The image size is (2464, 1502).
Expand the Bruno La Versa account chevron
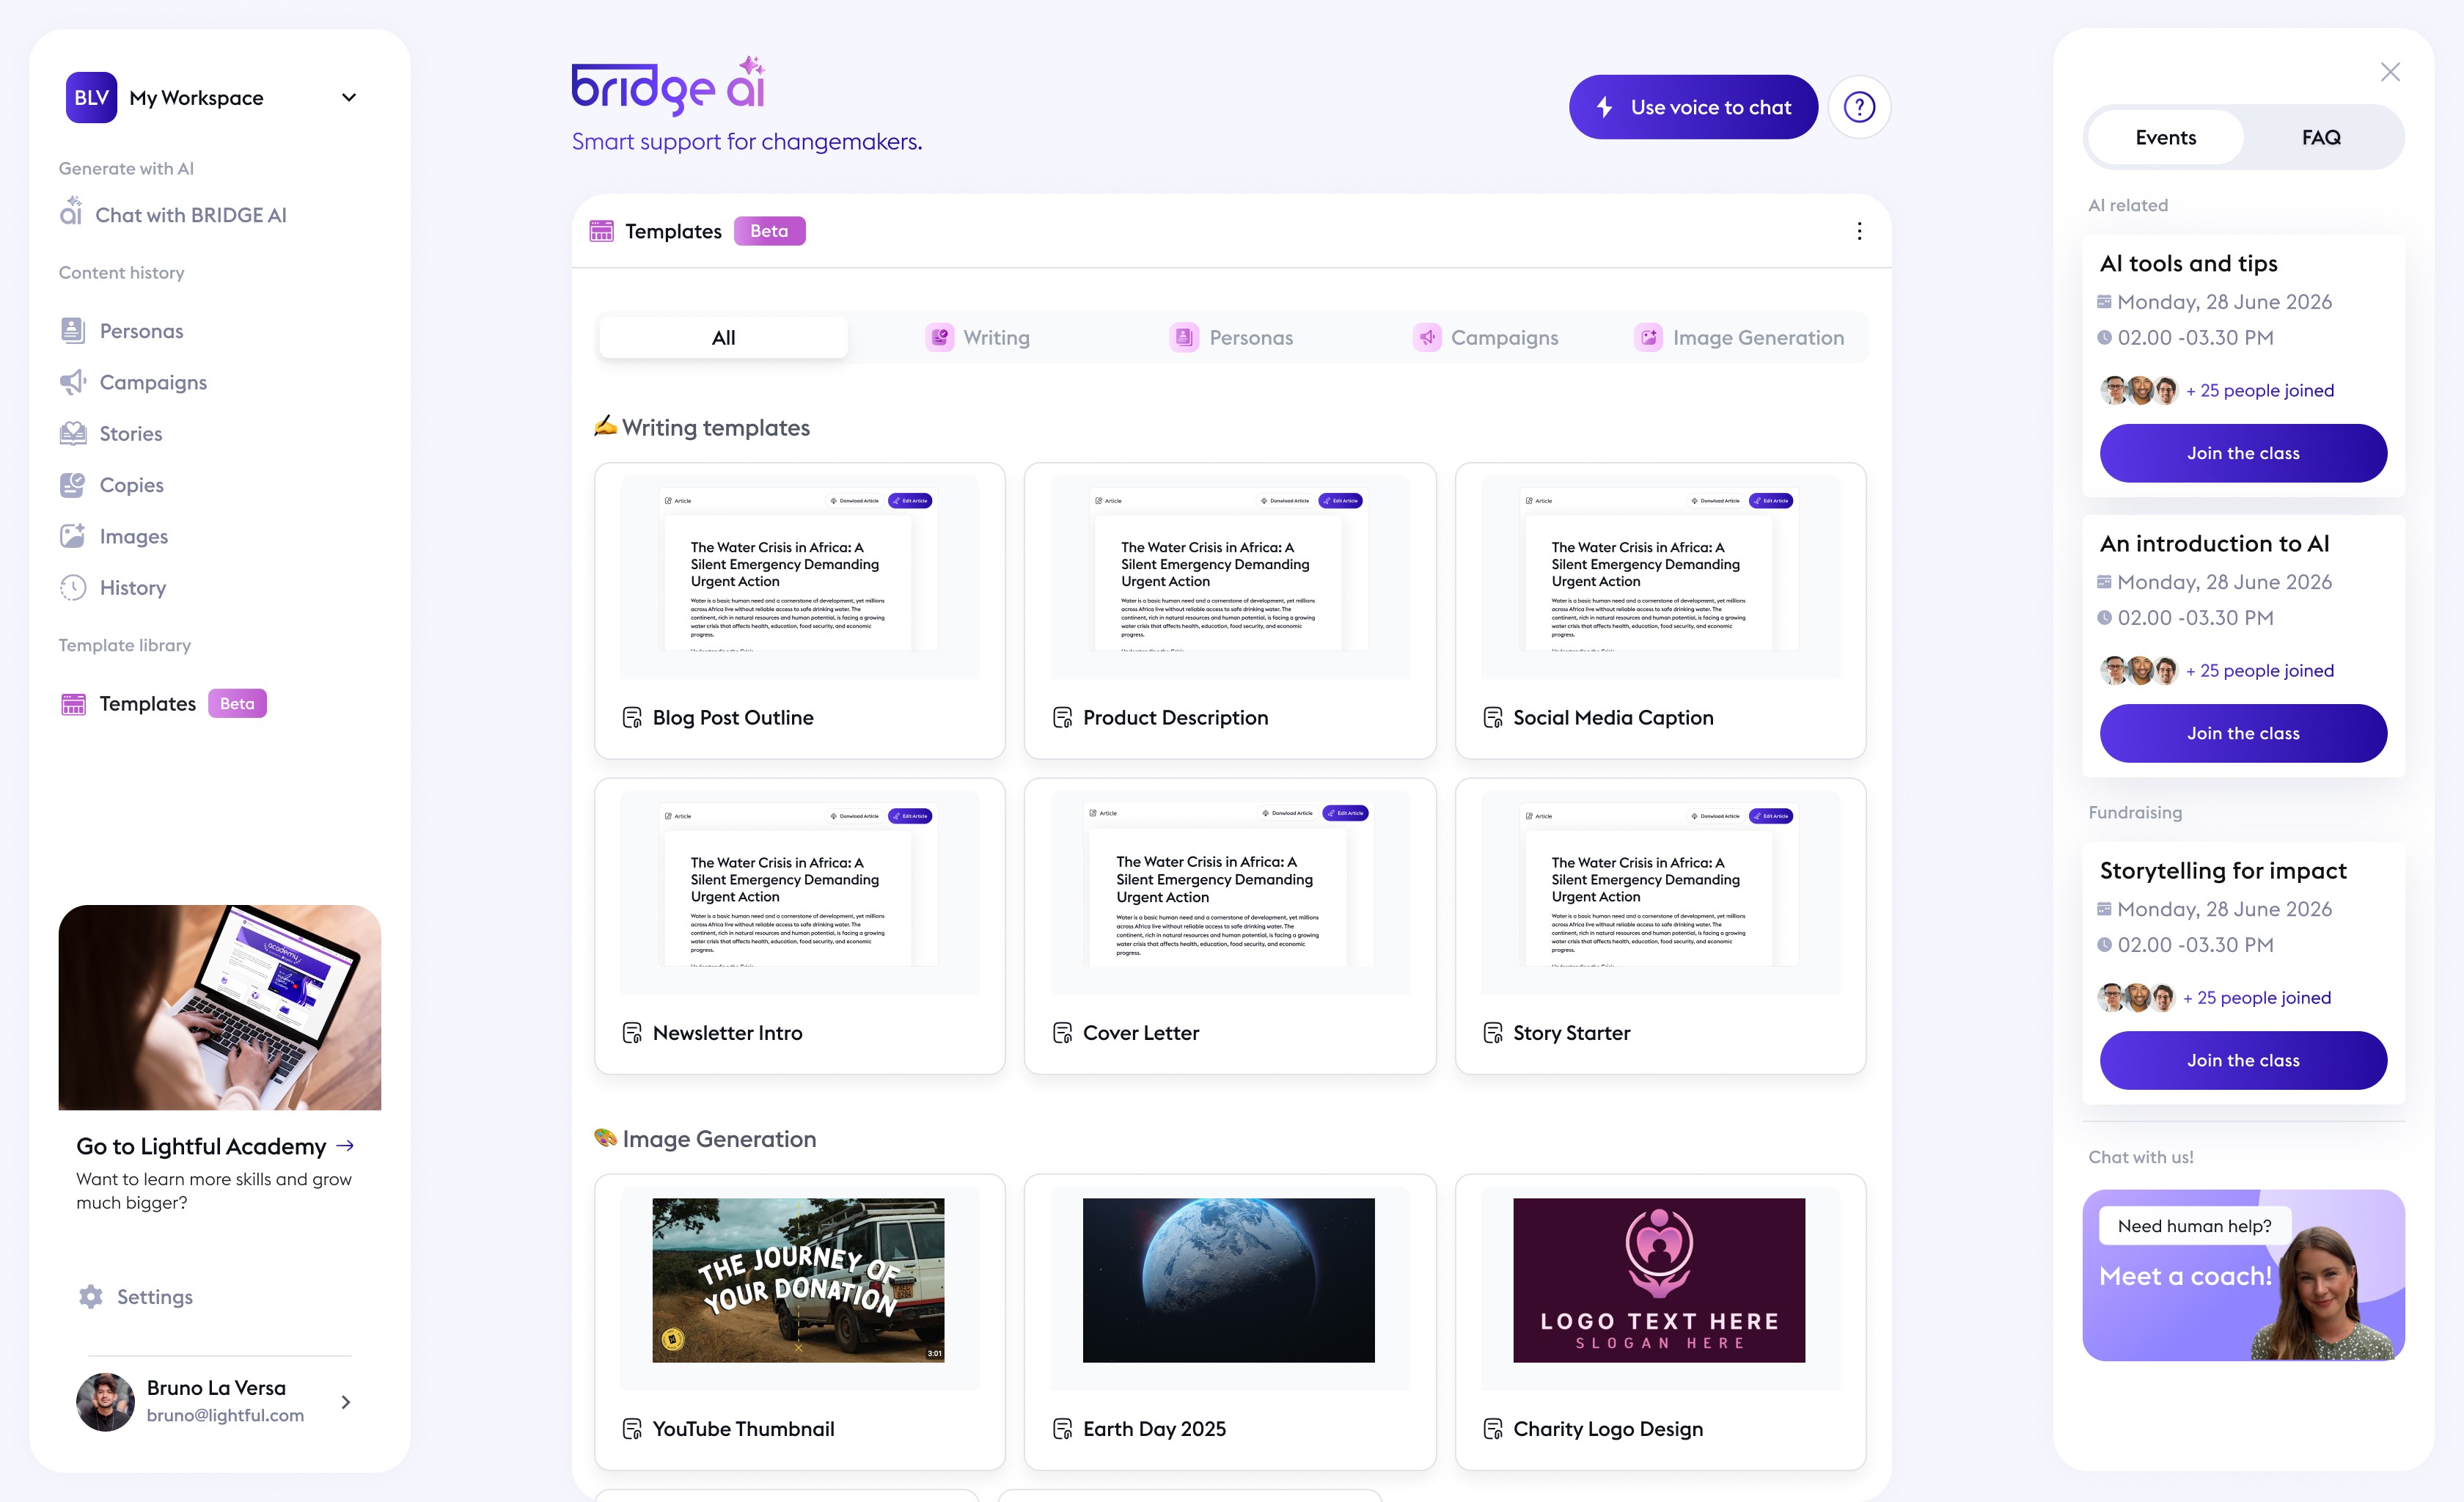click(346, 1402)
